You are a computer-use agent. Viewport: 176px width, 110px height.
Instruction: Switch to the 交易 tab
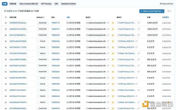(x=5, y=4)
